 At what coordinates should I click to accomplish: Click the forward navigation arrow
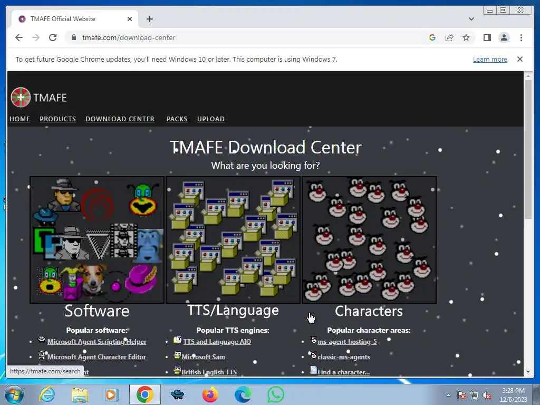coord(36,37)
